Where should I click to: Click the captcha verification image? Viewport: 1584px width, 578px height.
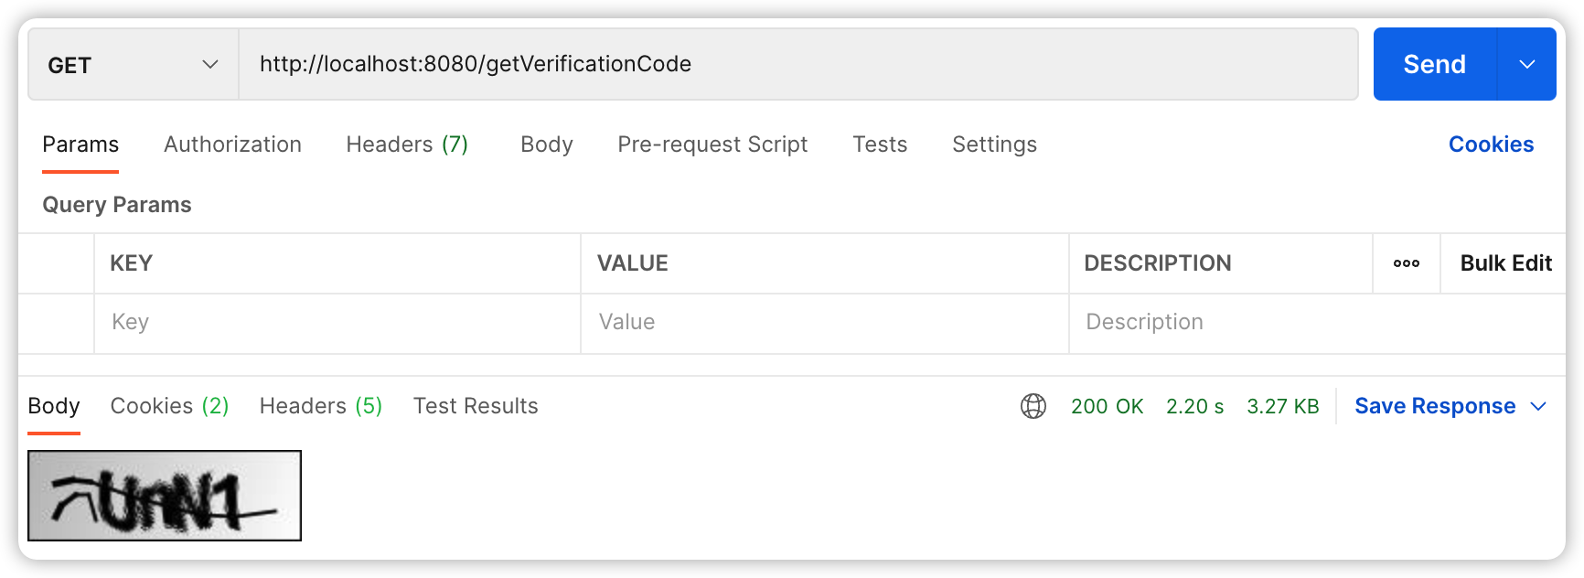click(x=165, y=496)
